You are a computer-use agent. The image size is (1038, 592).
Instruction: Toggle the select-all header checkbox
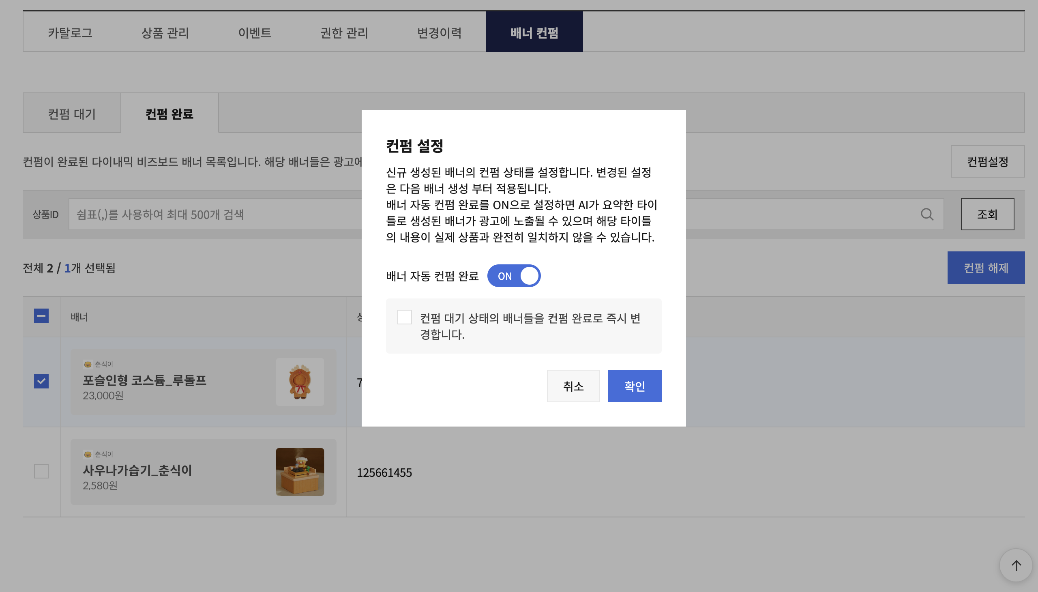41,316
